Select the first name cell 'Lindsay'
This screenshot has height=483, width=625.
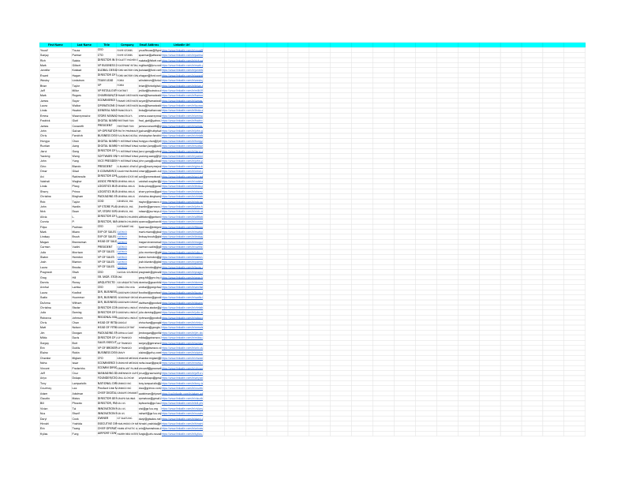click(55, 237)
